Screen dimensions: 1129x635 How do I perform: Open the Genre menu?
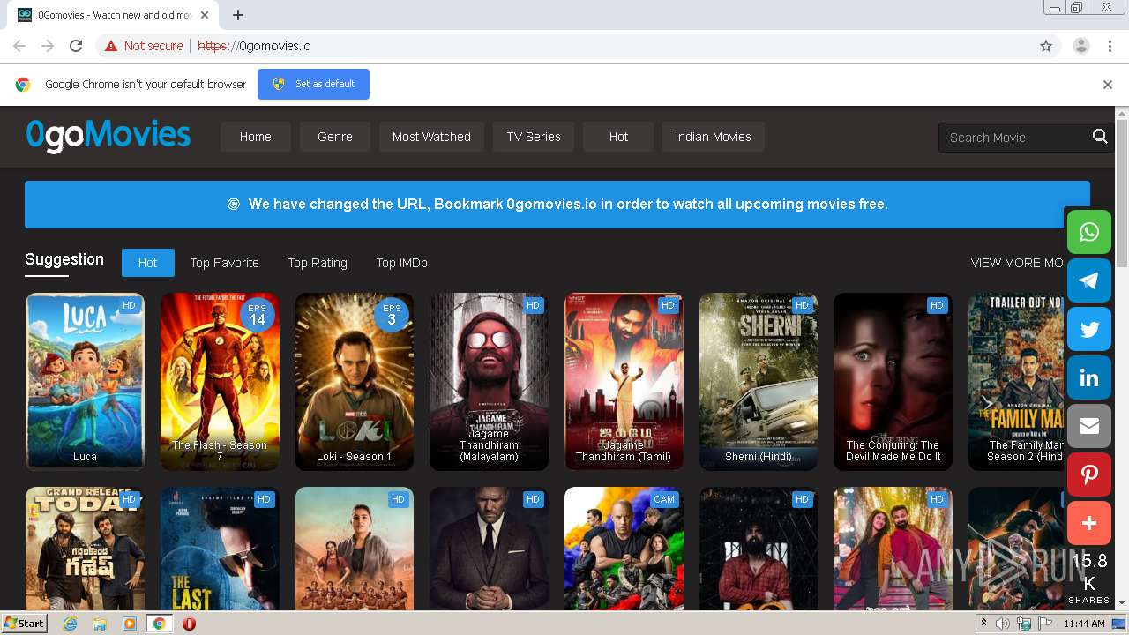(335, 137)
